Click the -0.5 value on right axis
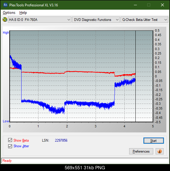Screen dimensions: 170x171 tap(158, 122)
